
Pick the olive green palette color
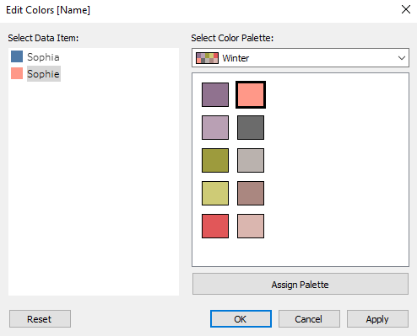[x=215, y=160]
